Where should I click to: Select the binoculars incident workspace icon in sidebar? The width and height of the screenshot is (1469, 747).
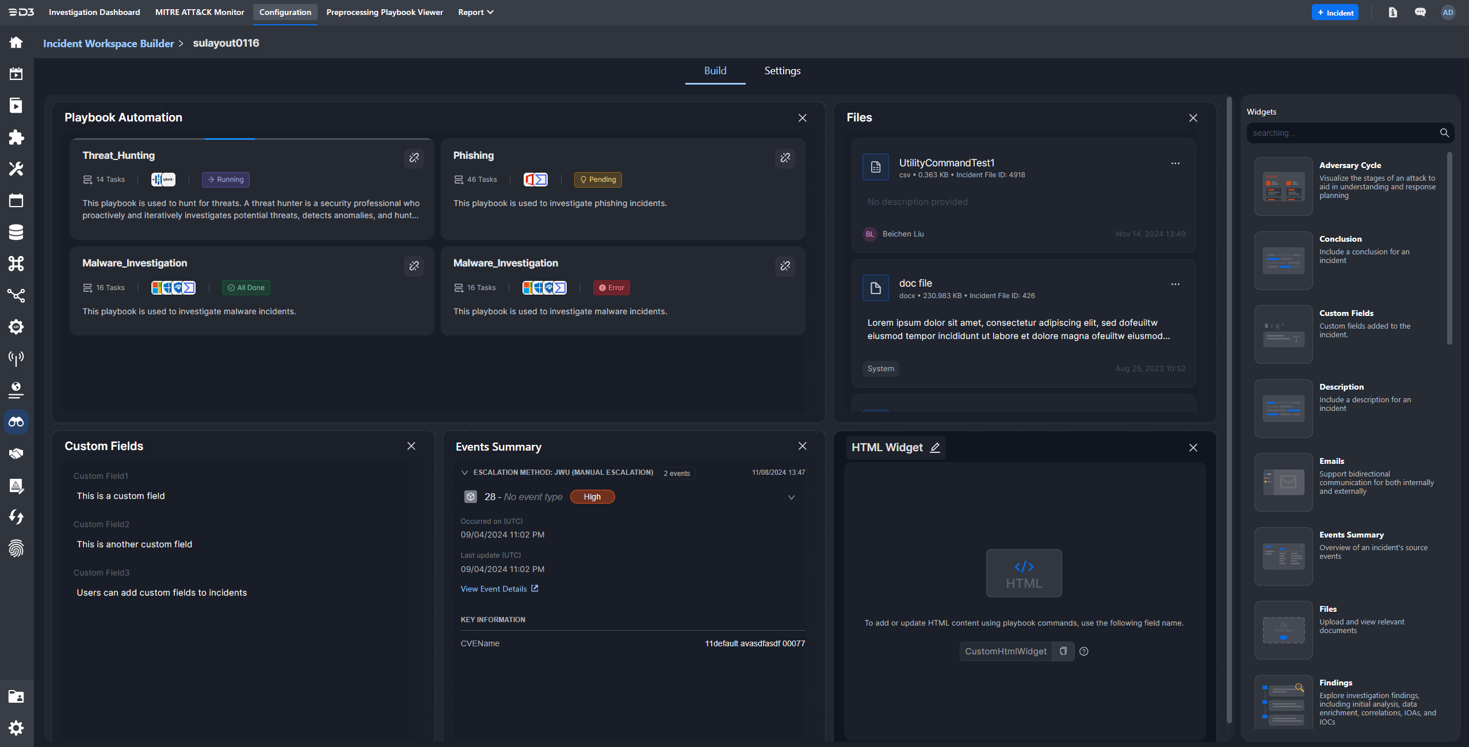coord(16,422)
